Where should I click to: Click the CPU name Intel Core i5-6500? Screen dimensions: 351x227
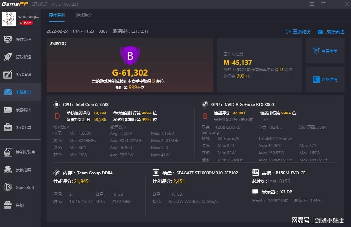point(92,105)
